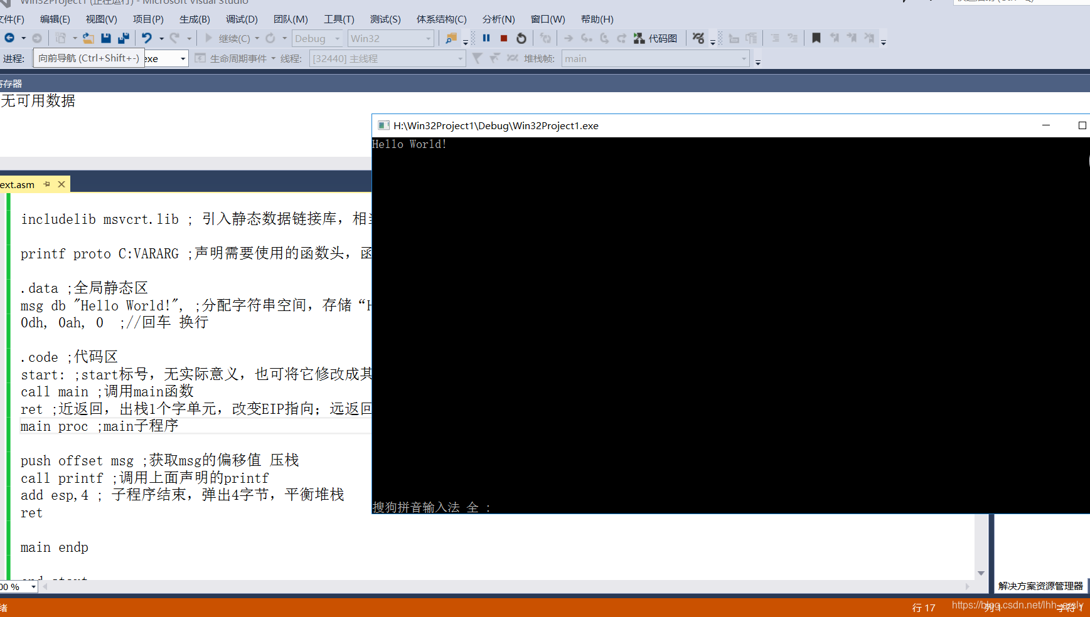Close the ext.asm editor tab

pos(61,184)
